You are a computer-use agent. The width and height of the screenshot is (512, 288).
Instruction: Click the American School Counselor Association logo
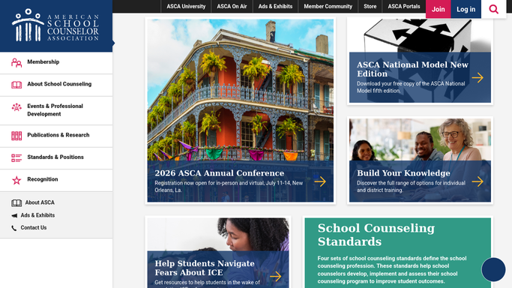pyautogui.click(x=55, y=25)
